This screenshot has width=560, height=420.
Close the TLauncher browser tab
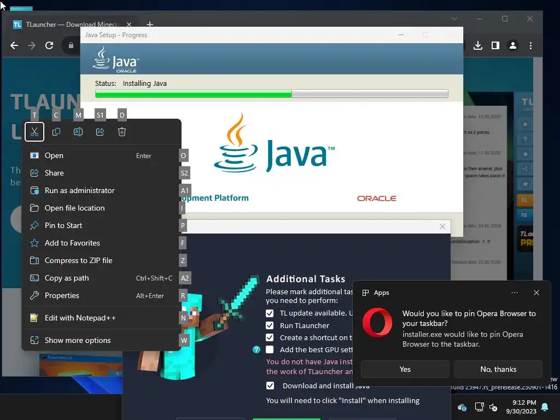click(x=129, y=24)
